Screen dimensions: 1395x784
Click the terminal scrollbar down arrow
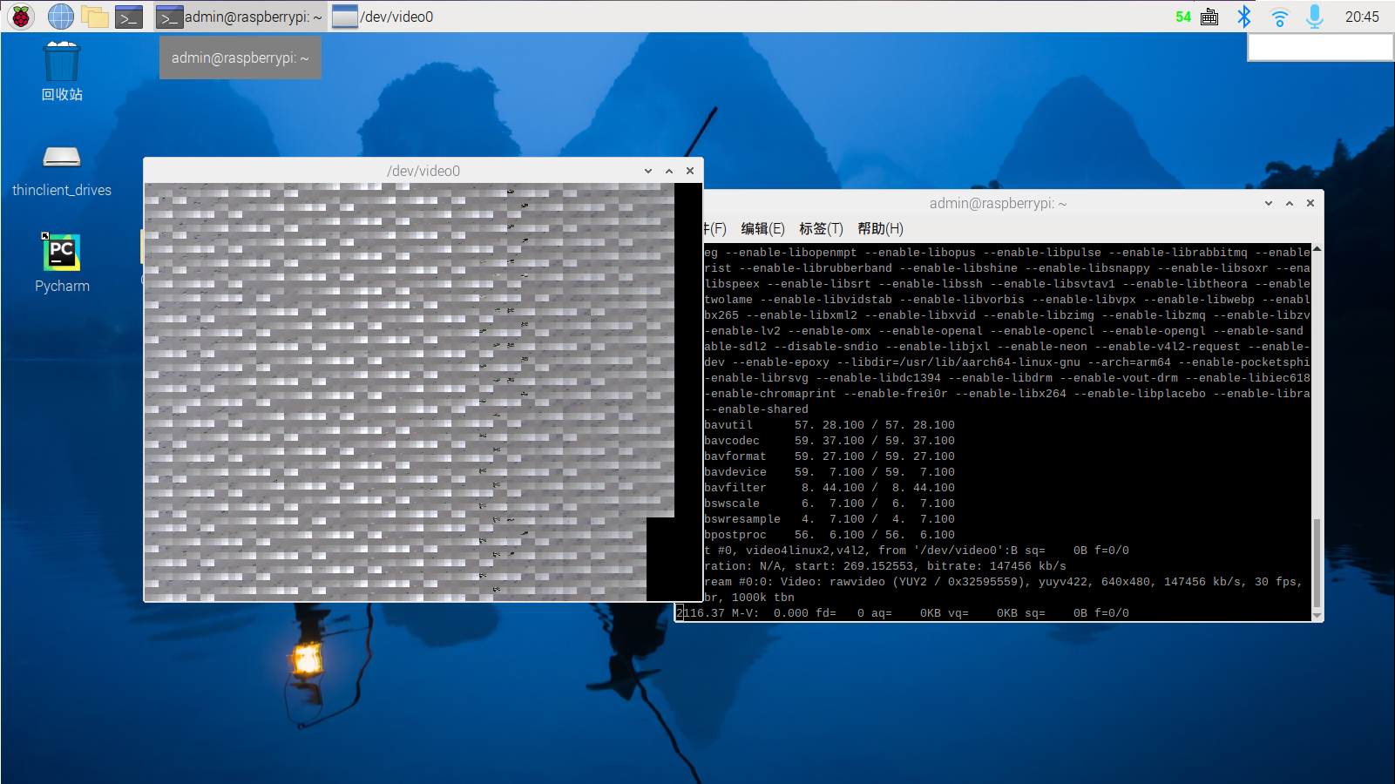[x=1317, y=615]
